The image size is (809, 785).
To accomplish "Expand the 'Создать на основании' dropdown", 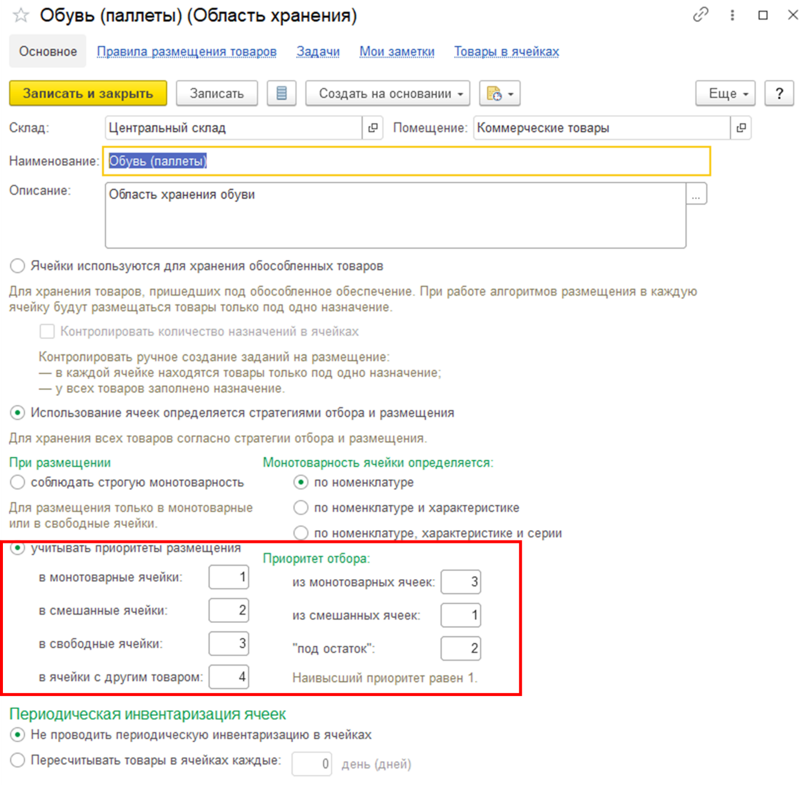I will (x=387, y=94).
